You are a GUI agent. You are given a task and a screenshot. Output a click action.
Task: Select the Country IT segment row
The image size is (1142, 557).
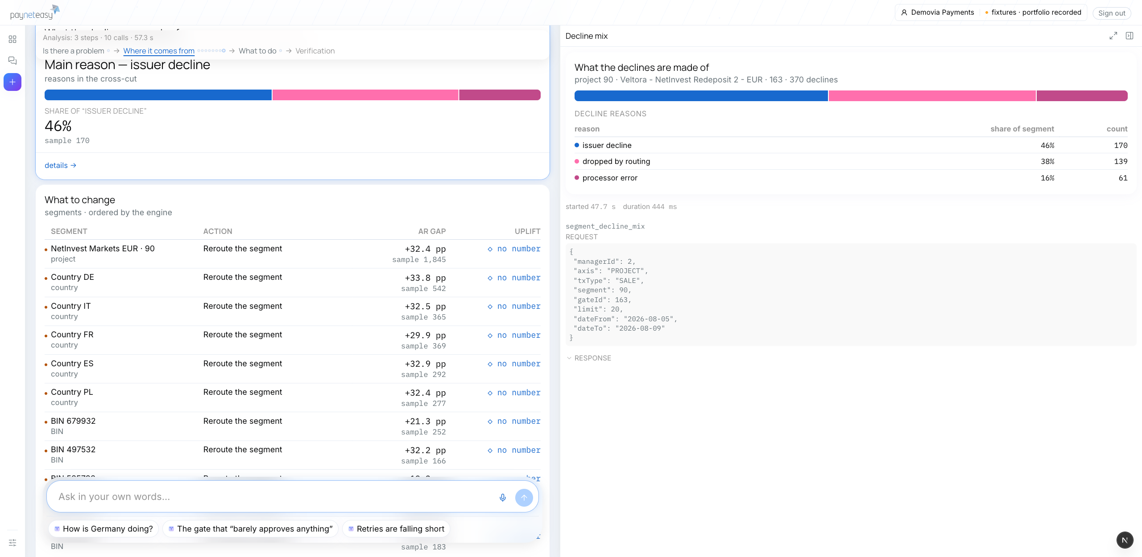(293, 311)
